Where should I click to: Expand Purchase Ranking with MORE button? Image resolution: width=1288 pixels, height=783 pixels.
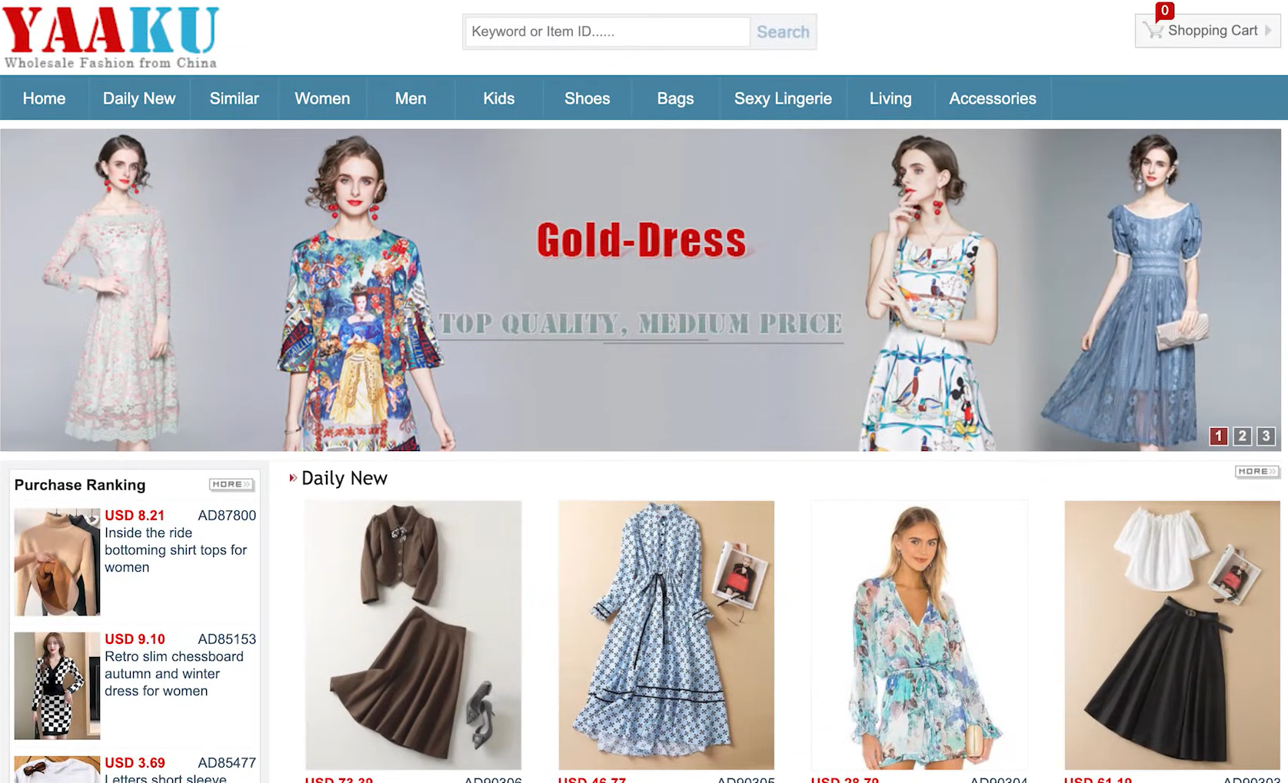[x=231, y=484]
